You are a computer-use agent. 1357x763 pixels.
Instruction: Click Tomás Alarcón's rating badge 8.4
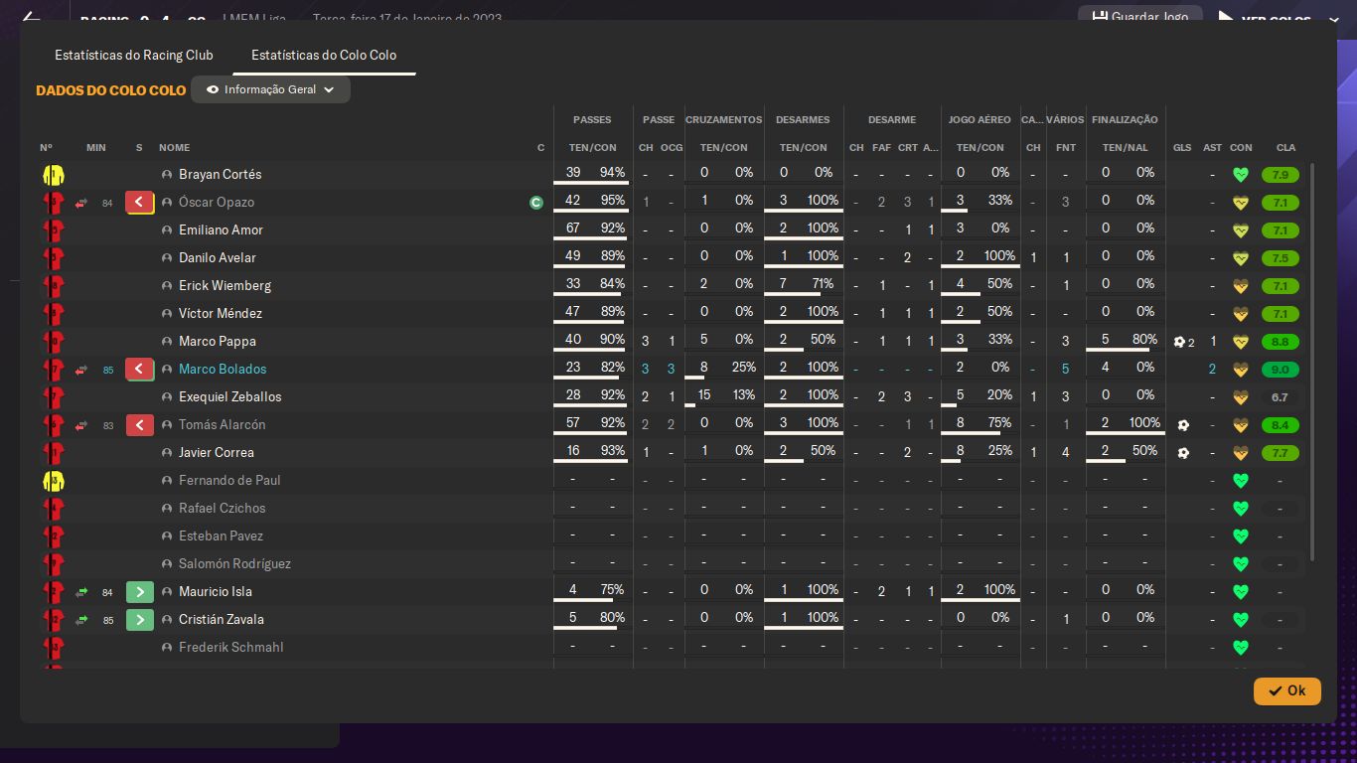[x=1280, y=425]
